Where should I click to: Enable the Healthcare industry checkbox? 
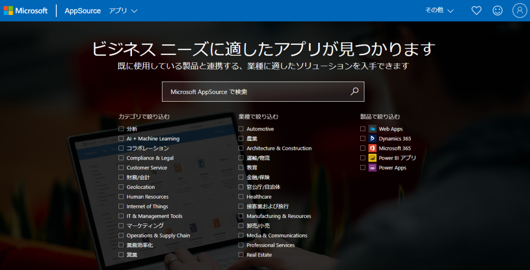point(241,197)
